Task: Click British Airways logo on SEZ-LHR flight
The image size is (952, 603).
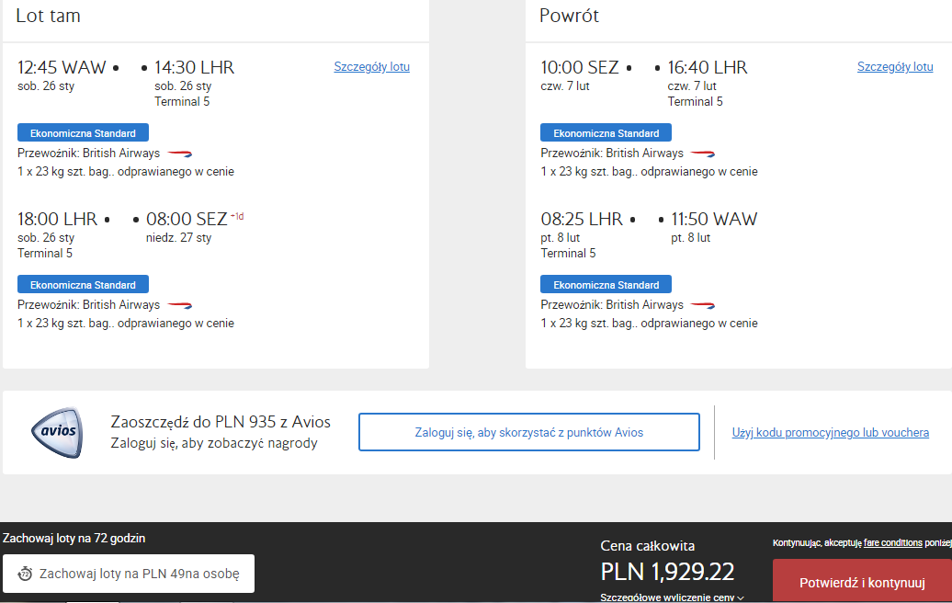Action: 702,154
